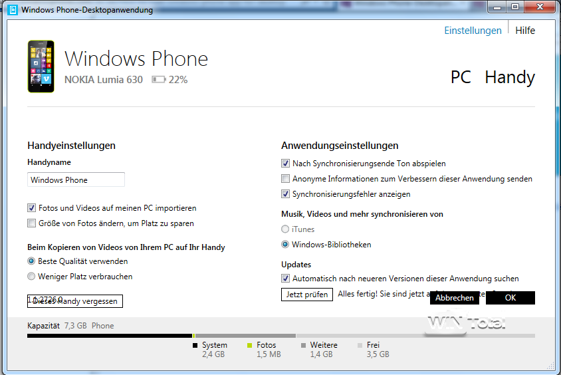
Task: Click the 'NOKIA Lumia 630' device name
Action: click(104, 79)
